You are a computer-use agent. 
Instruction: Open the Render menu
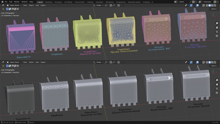point(17,2)
